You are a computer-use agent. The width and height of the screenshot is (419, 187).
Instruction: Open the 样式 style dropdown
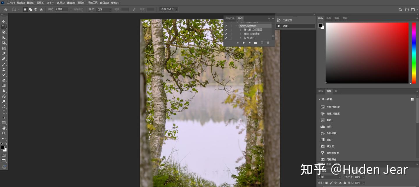point(104,9)
